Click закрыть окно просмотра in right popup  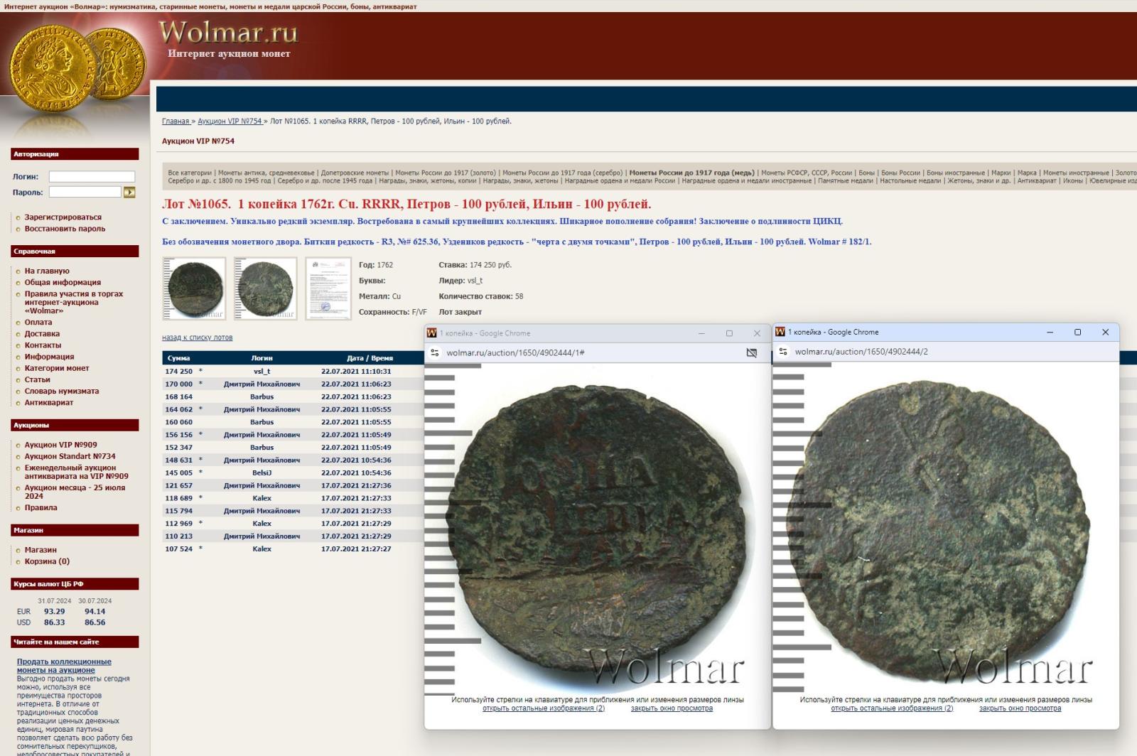1020,708
